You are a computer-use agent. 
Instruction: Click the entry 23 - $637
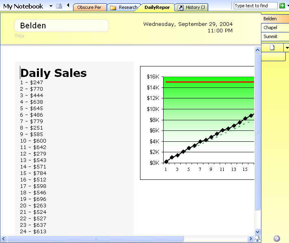tap(33, 225)
